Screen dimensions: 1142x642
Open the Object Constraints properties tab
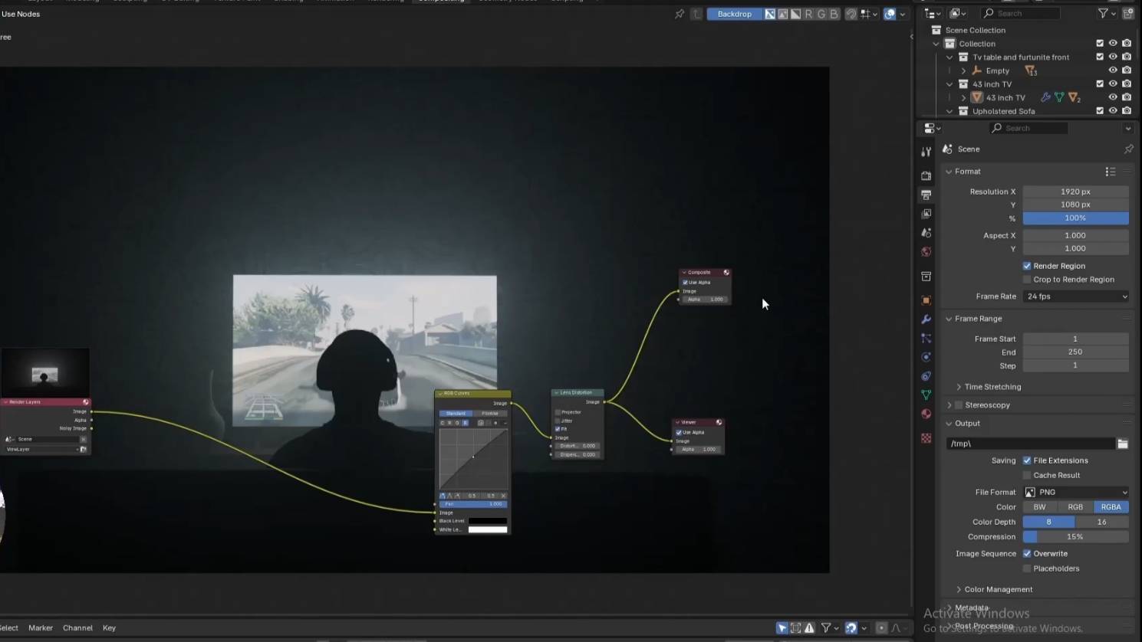coord(926,376)
